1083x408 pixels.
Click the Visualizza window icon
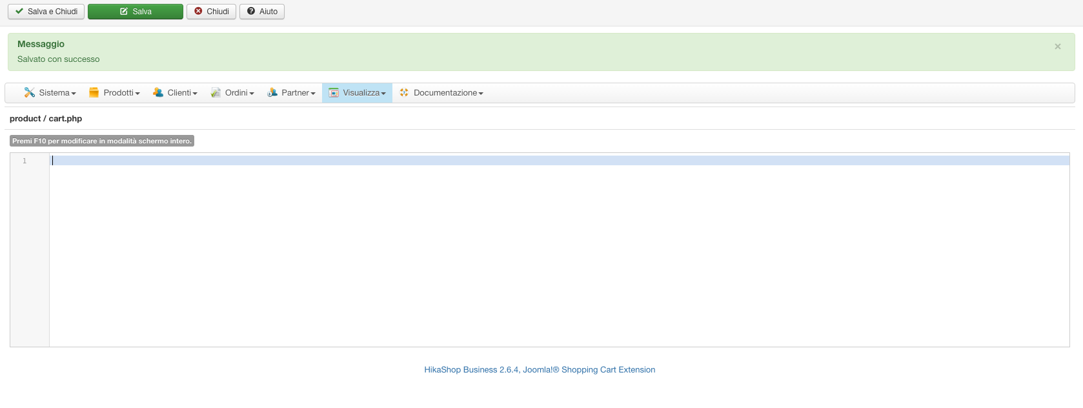pos(334,93)
